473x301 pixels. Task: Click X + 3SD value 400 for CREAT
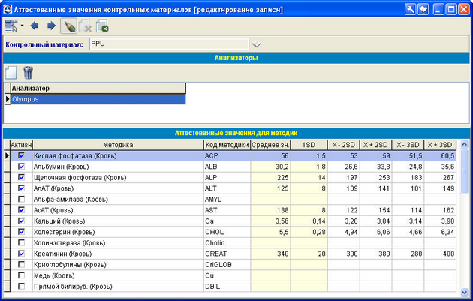tap(440, 254)
